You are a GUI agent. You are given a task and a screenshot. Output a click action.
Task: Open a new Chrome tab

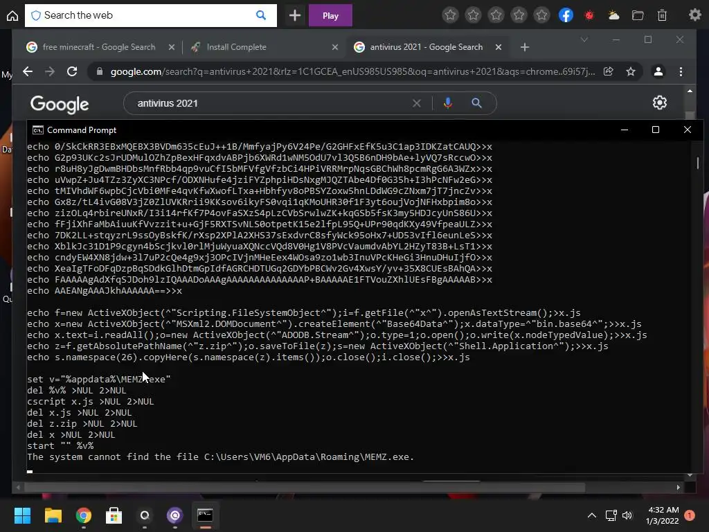pos(525,47)
